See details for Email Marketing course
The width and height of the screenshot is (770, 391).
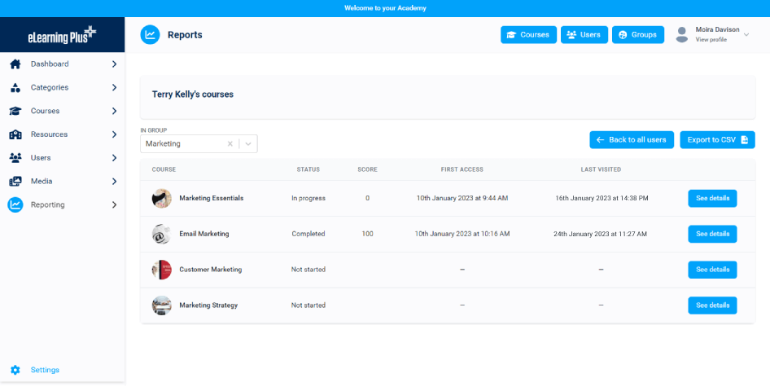pyautogui.click(x=712, y=234)
